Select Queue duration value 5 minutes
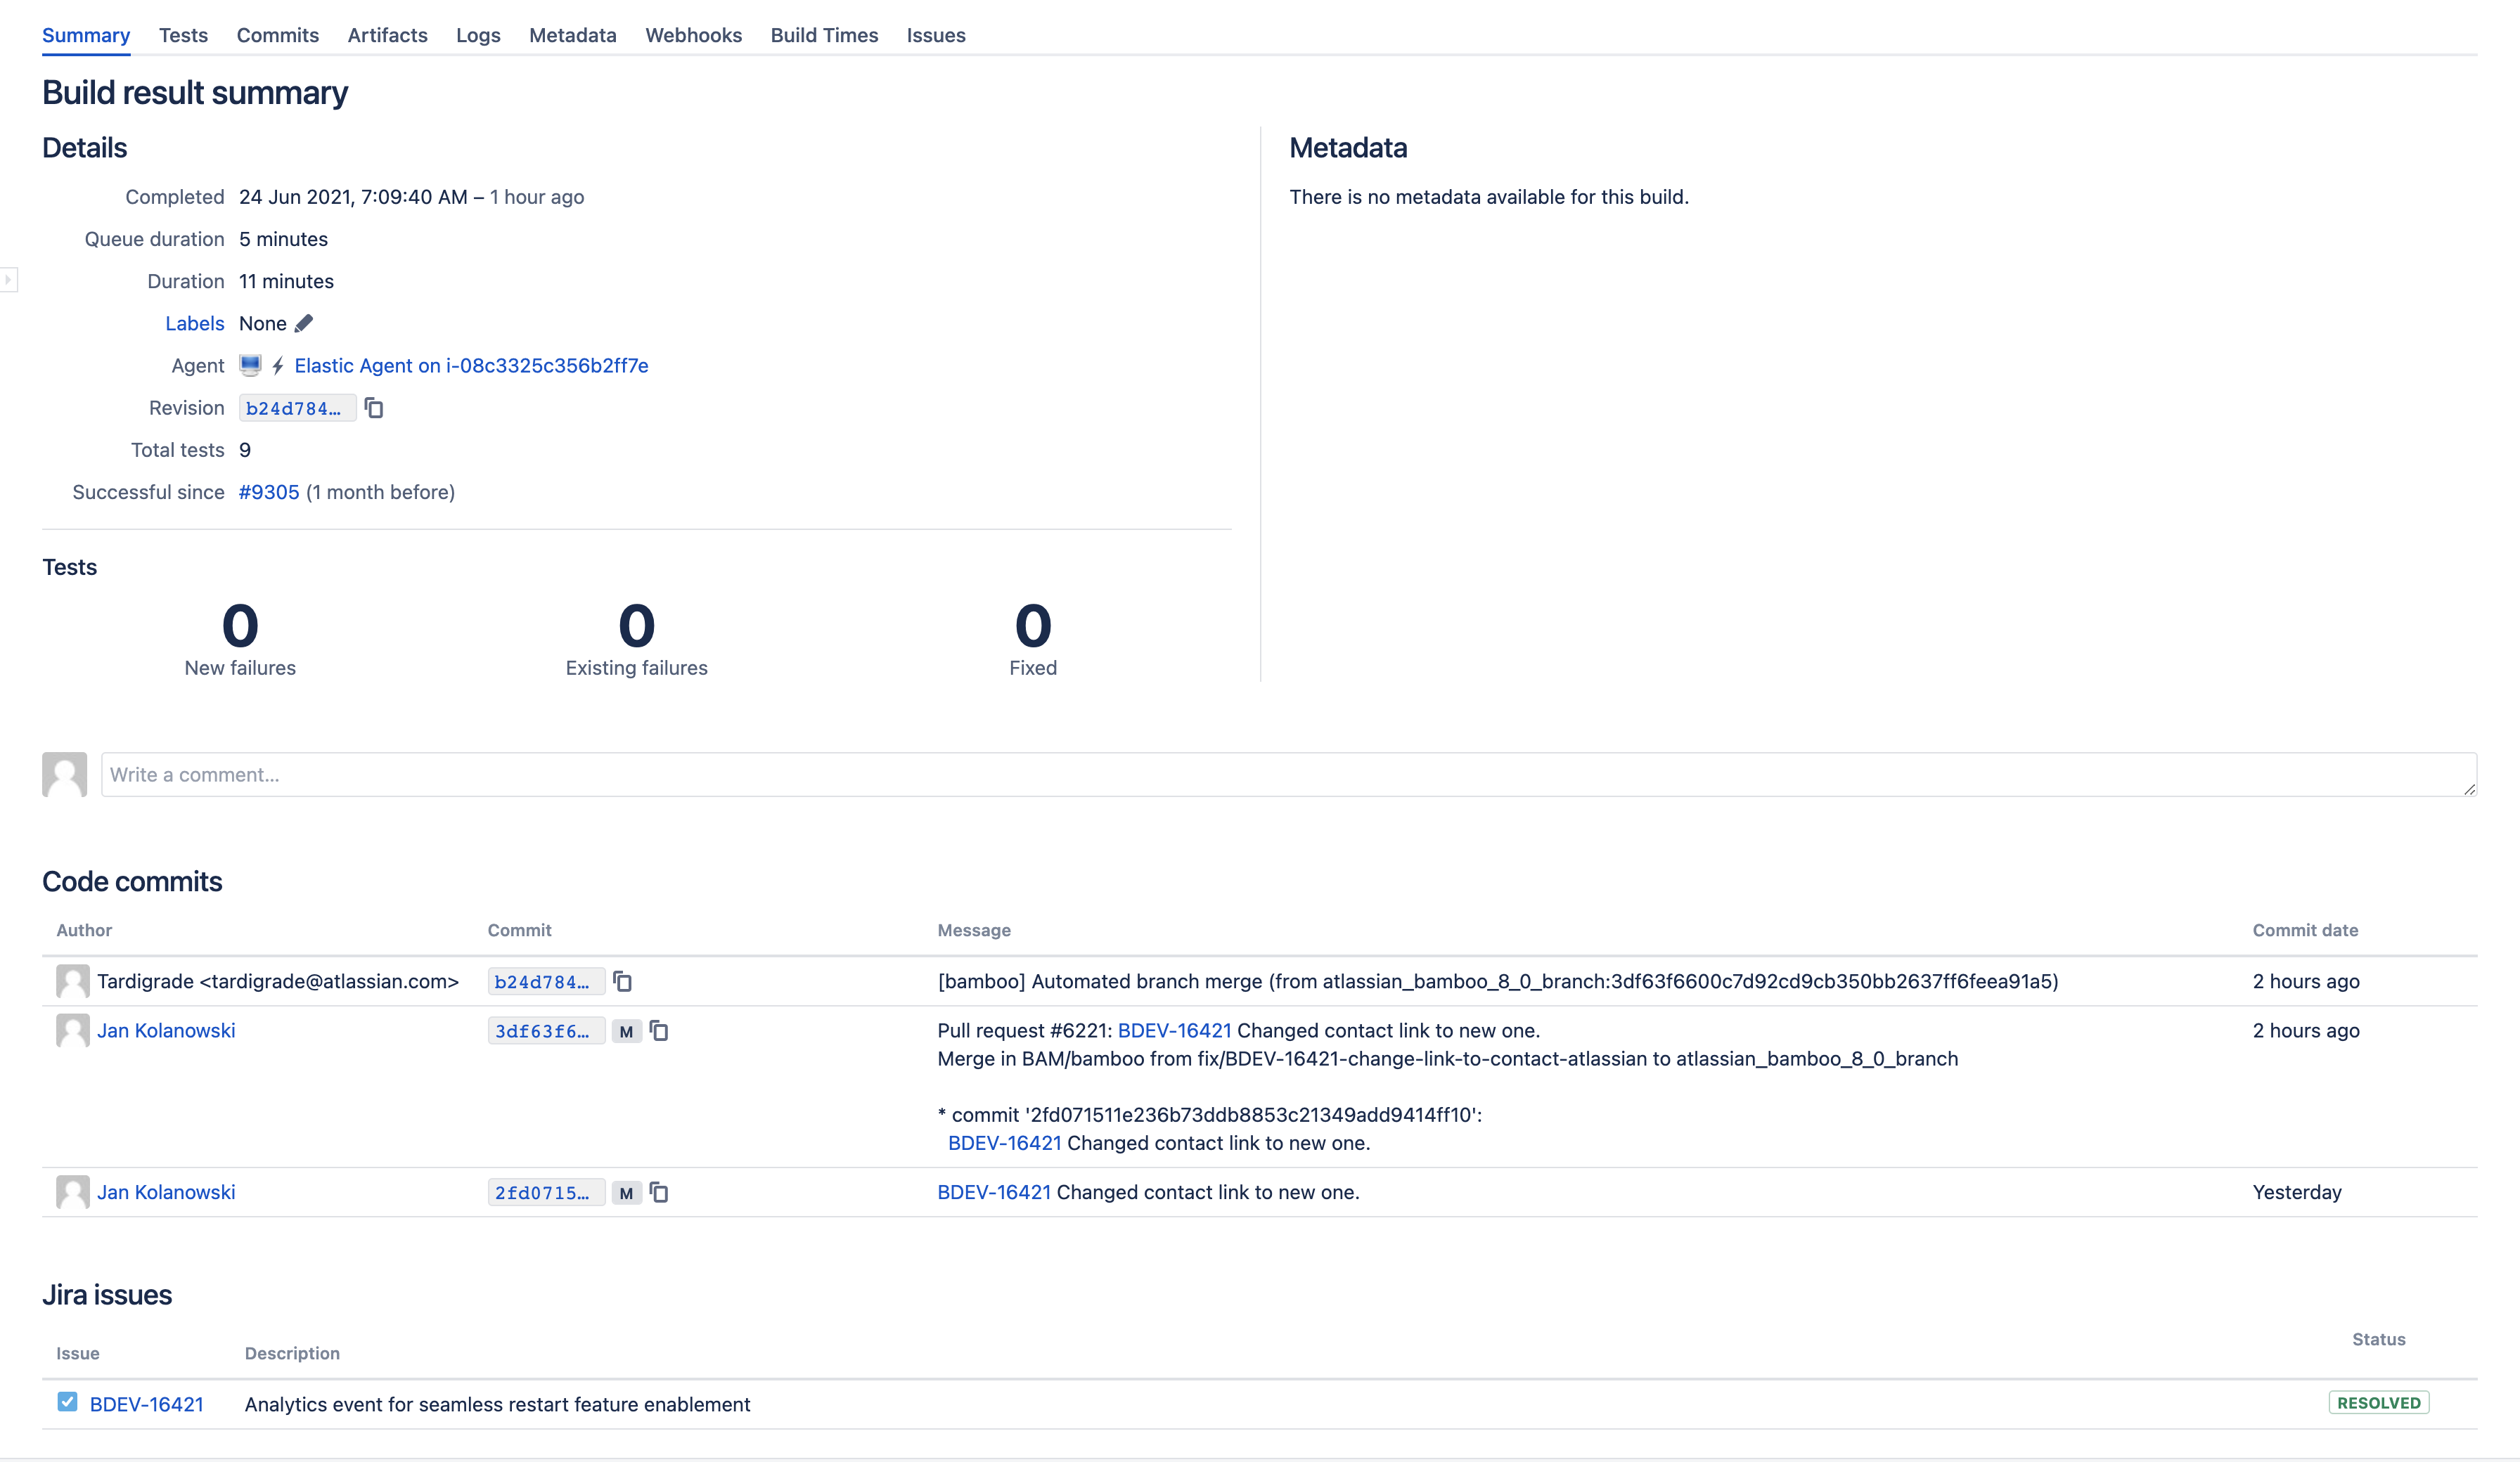The width and height of the screenshot is (2520, 1462). click(x=283, y=239)
